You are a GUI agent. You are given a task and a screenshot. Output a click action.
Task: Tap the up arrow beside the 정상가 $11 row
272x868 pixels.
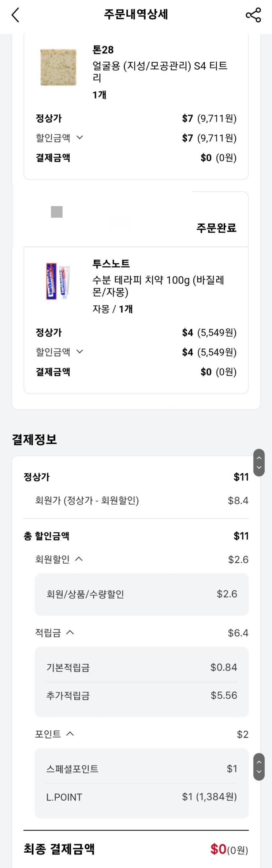click(x=259, y=458)
